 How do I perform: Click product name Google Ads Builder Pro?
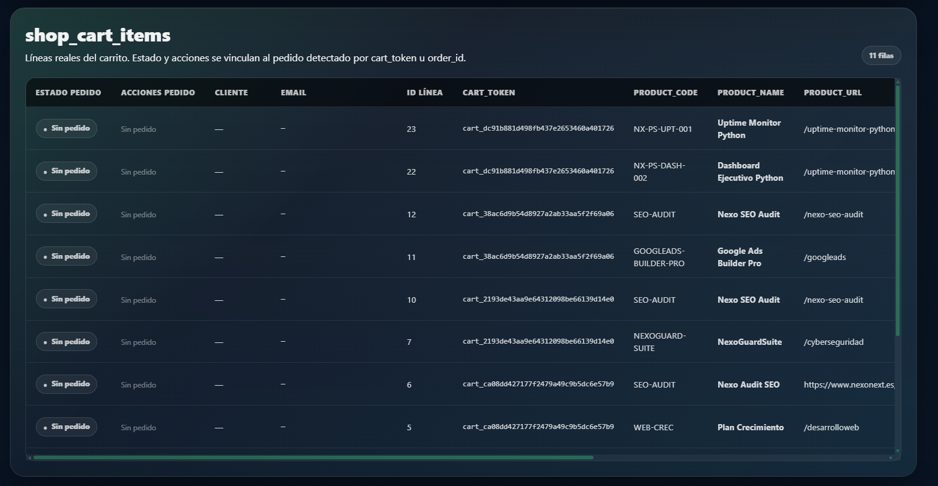click(x=740, y=257)
